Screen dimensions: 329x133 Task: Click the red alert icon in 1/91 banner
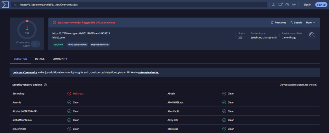click(54, 22)
